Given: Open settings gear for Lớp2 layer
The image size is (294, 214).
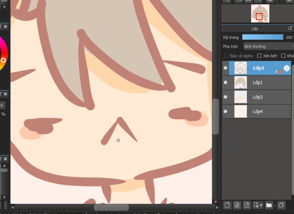Looking at the screenshot, I should pos(287,68).
